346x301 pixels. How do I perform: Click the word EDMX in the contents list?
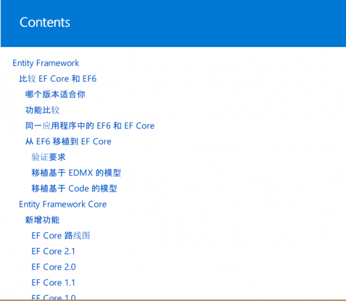tap(81, 173)
